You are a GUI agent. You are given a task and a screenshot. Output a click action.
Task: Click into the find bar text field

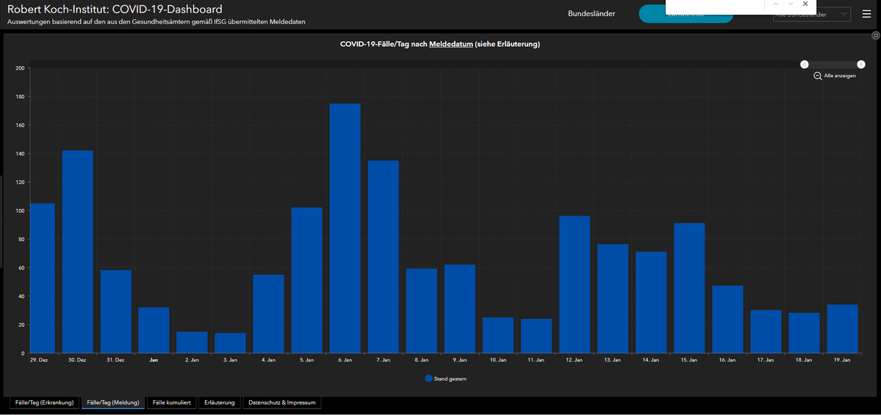713,6
